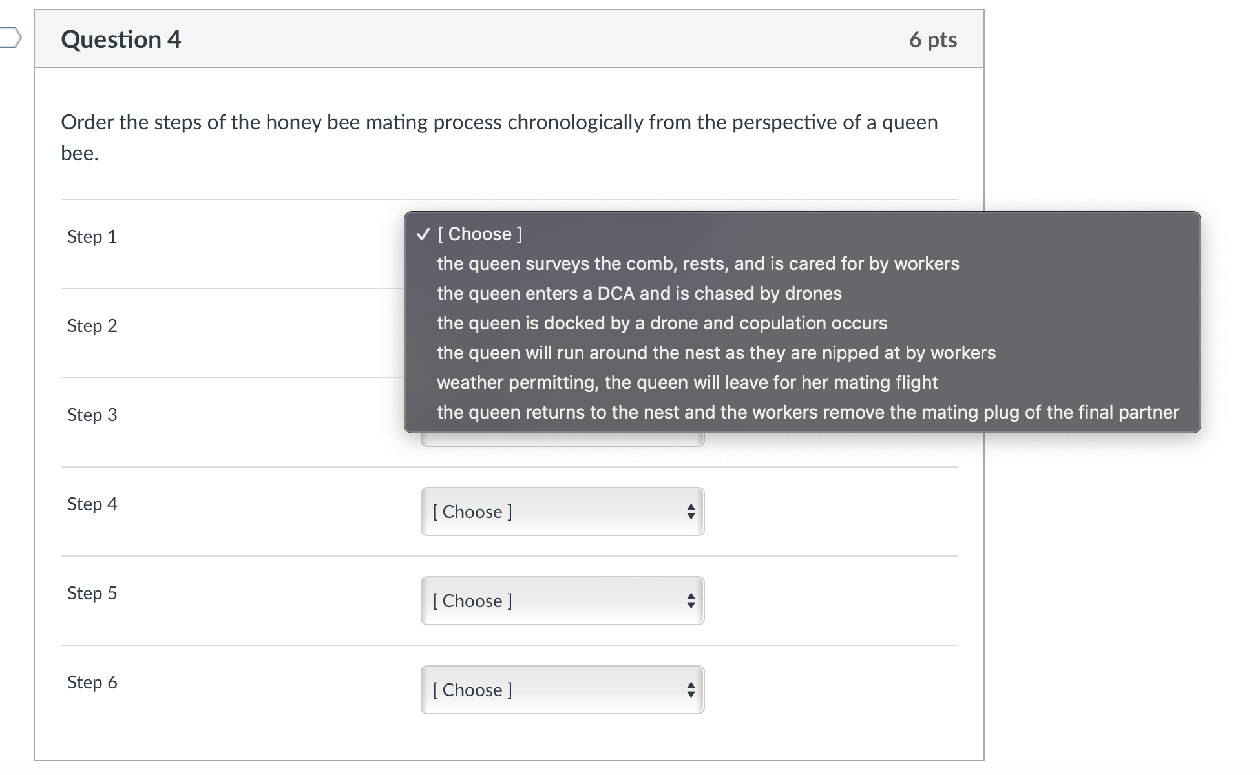Click the checkmark icon beside [ Choose ]
Screen dimensions: 1260x775
(424, 234)
